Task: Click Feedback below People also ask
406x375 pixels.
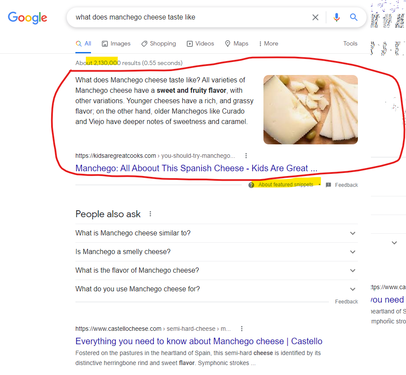Action: coord(347,302)
